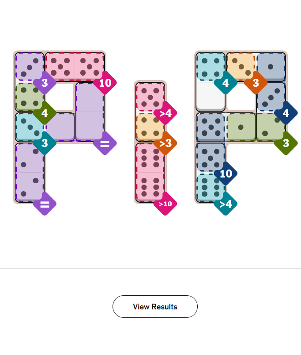Click the orange die showing three pips
This screenshot has height=355, width=301.
point(241,66)
